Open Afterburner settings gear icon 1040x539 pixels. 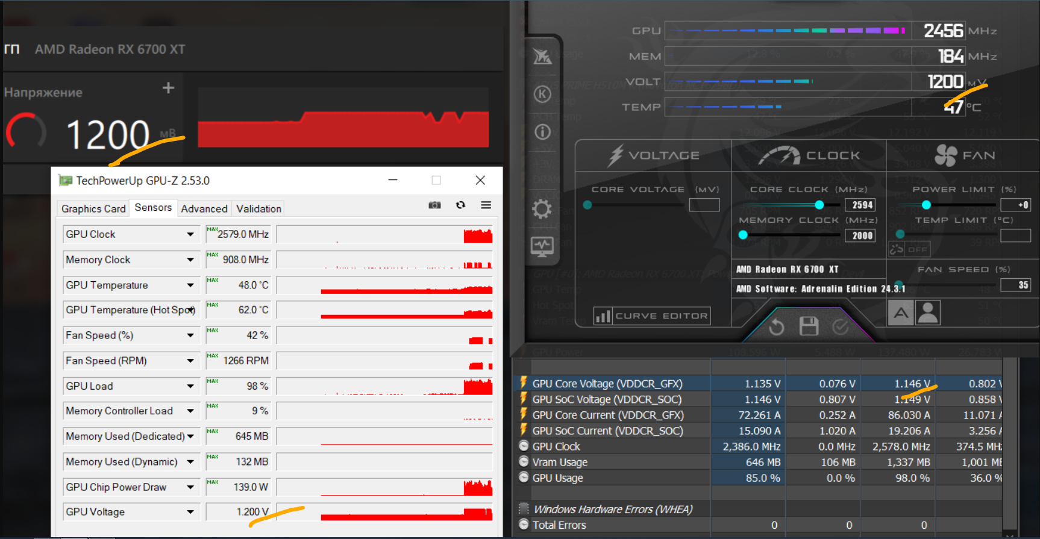point(542,209)
